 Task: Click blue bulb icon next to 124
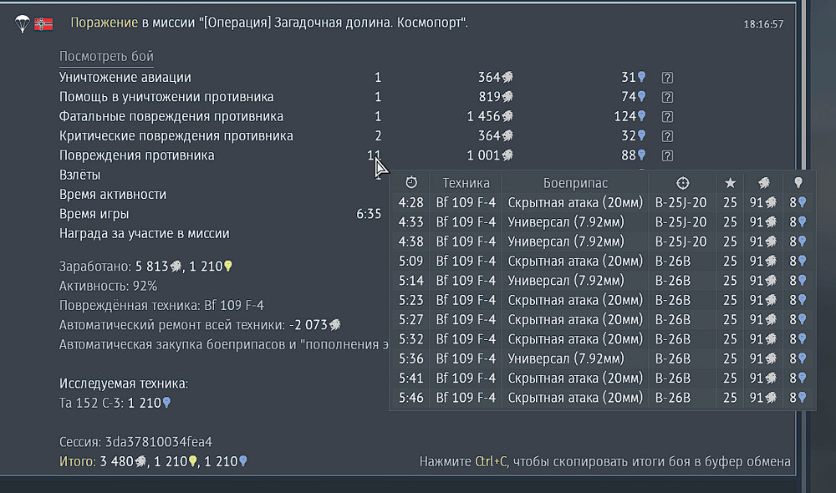641,116
